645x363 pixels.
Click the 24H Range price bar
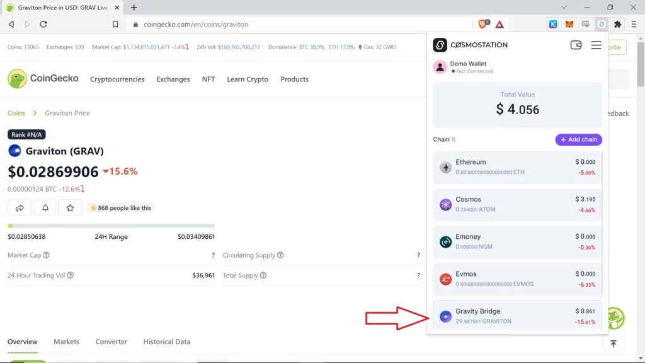111,226
